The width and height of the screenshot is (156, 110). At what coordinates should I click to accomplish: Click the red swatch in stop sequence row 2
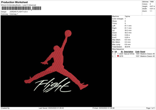click(118, 56)
